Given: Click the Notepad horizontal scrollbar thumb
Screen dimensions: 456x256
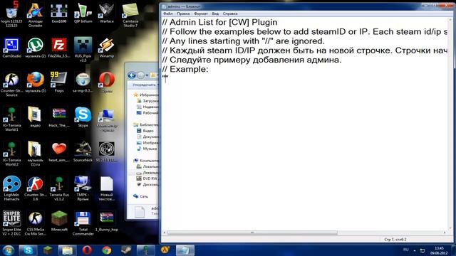Looking at the screenshot, I should coord(252,233).
